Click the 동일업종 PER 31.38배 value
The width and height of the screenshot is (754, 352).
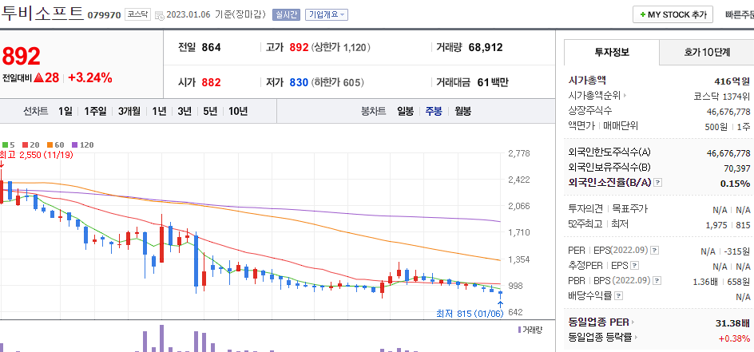(x=733, y=322)
